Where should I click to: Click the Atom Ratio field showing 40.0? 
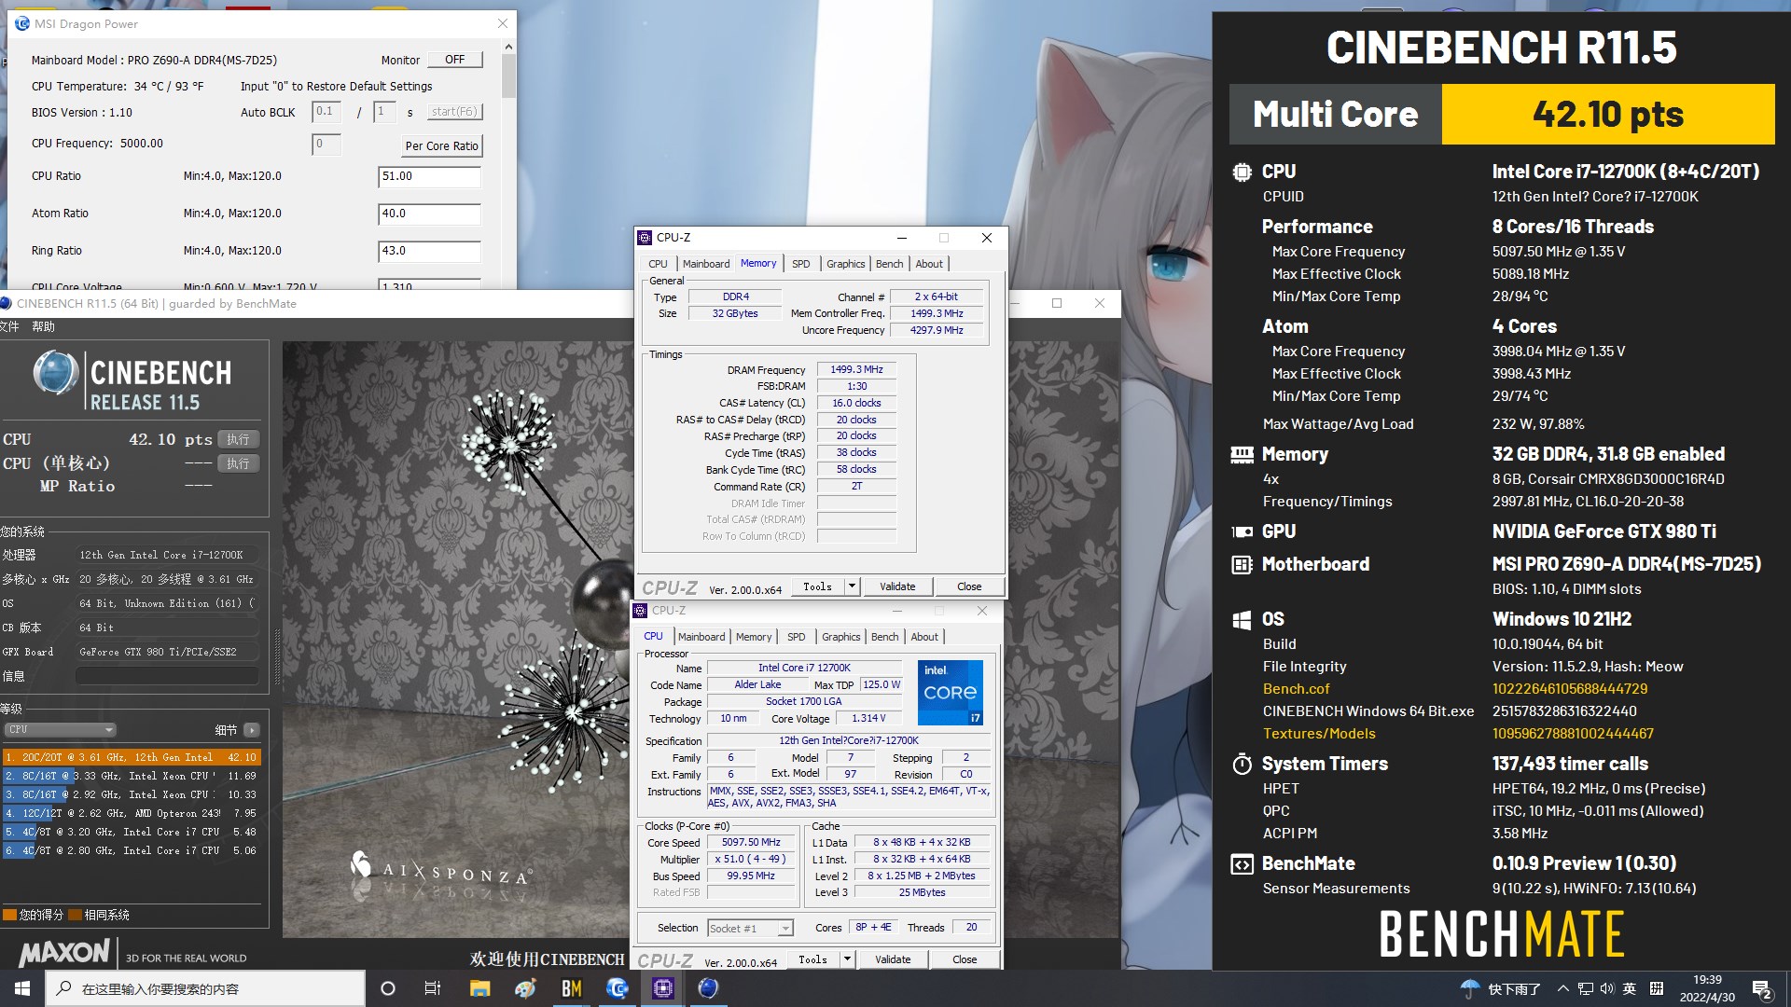point(429,214)
